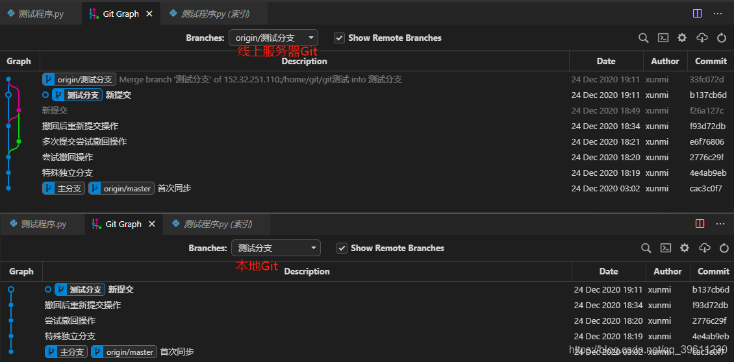Fetch from remotes cloud icon in upper panel
The height and width of the screenshot is (362, 734).
point(702,38)
